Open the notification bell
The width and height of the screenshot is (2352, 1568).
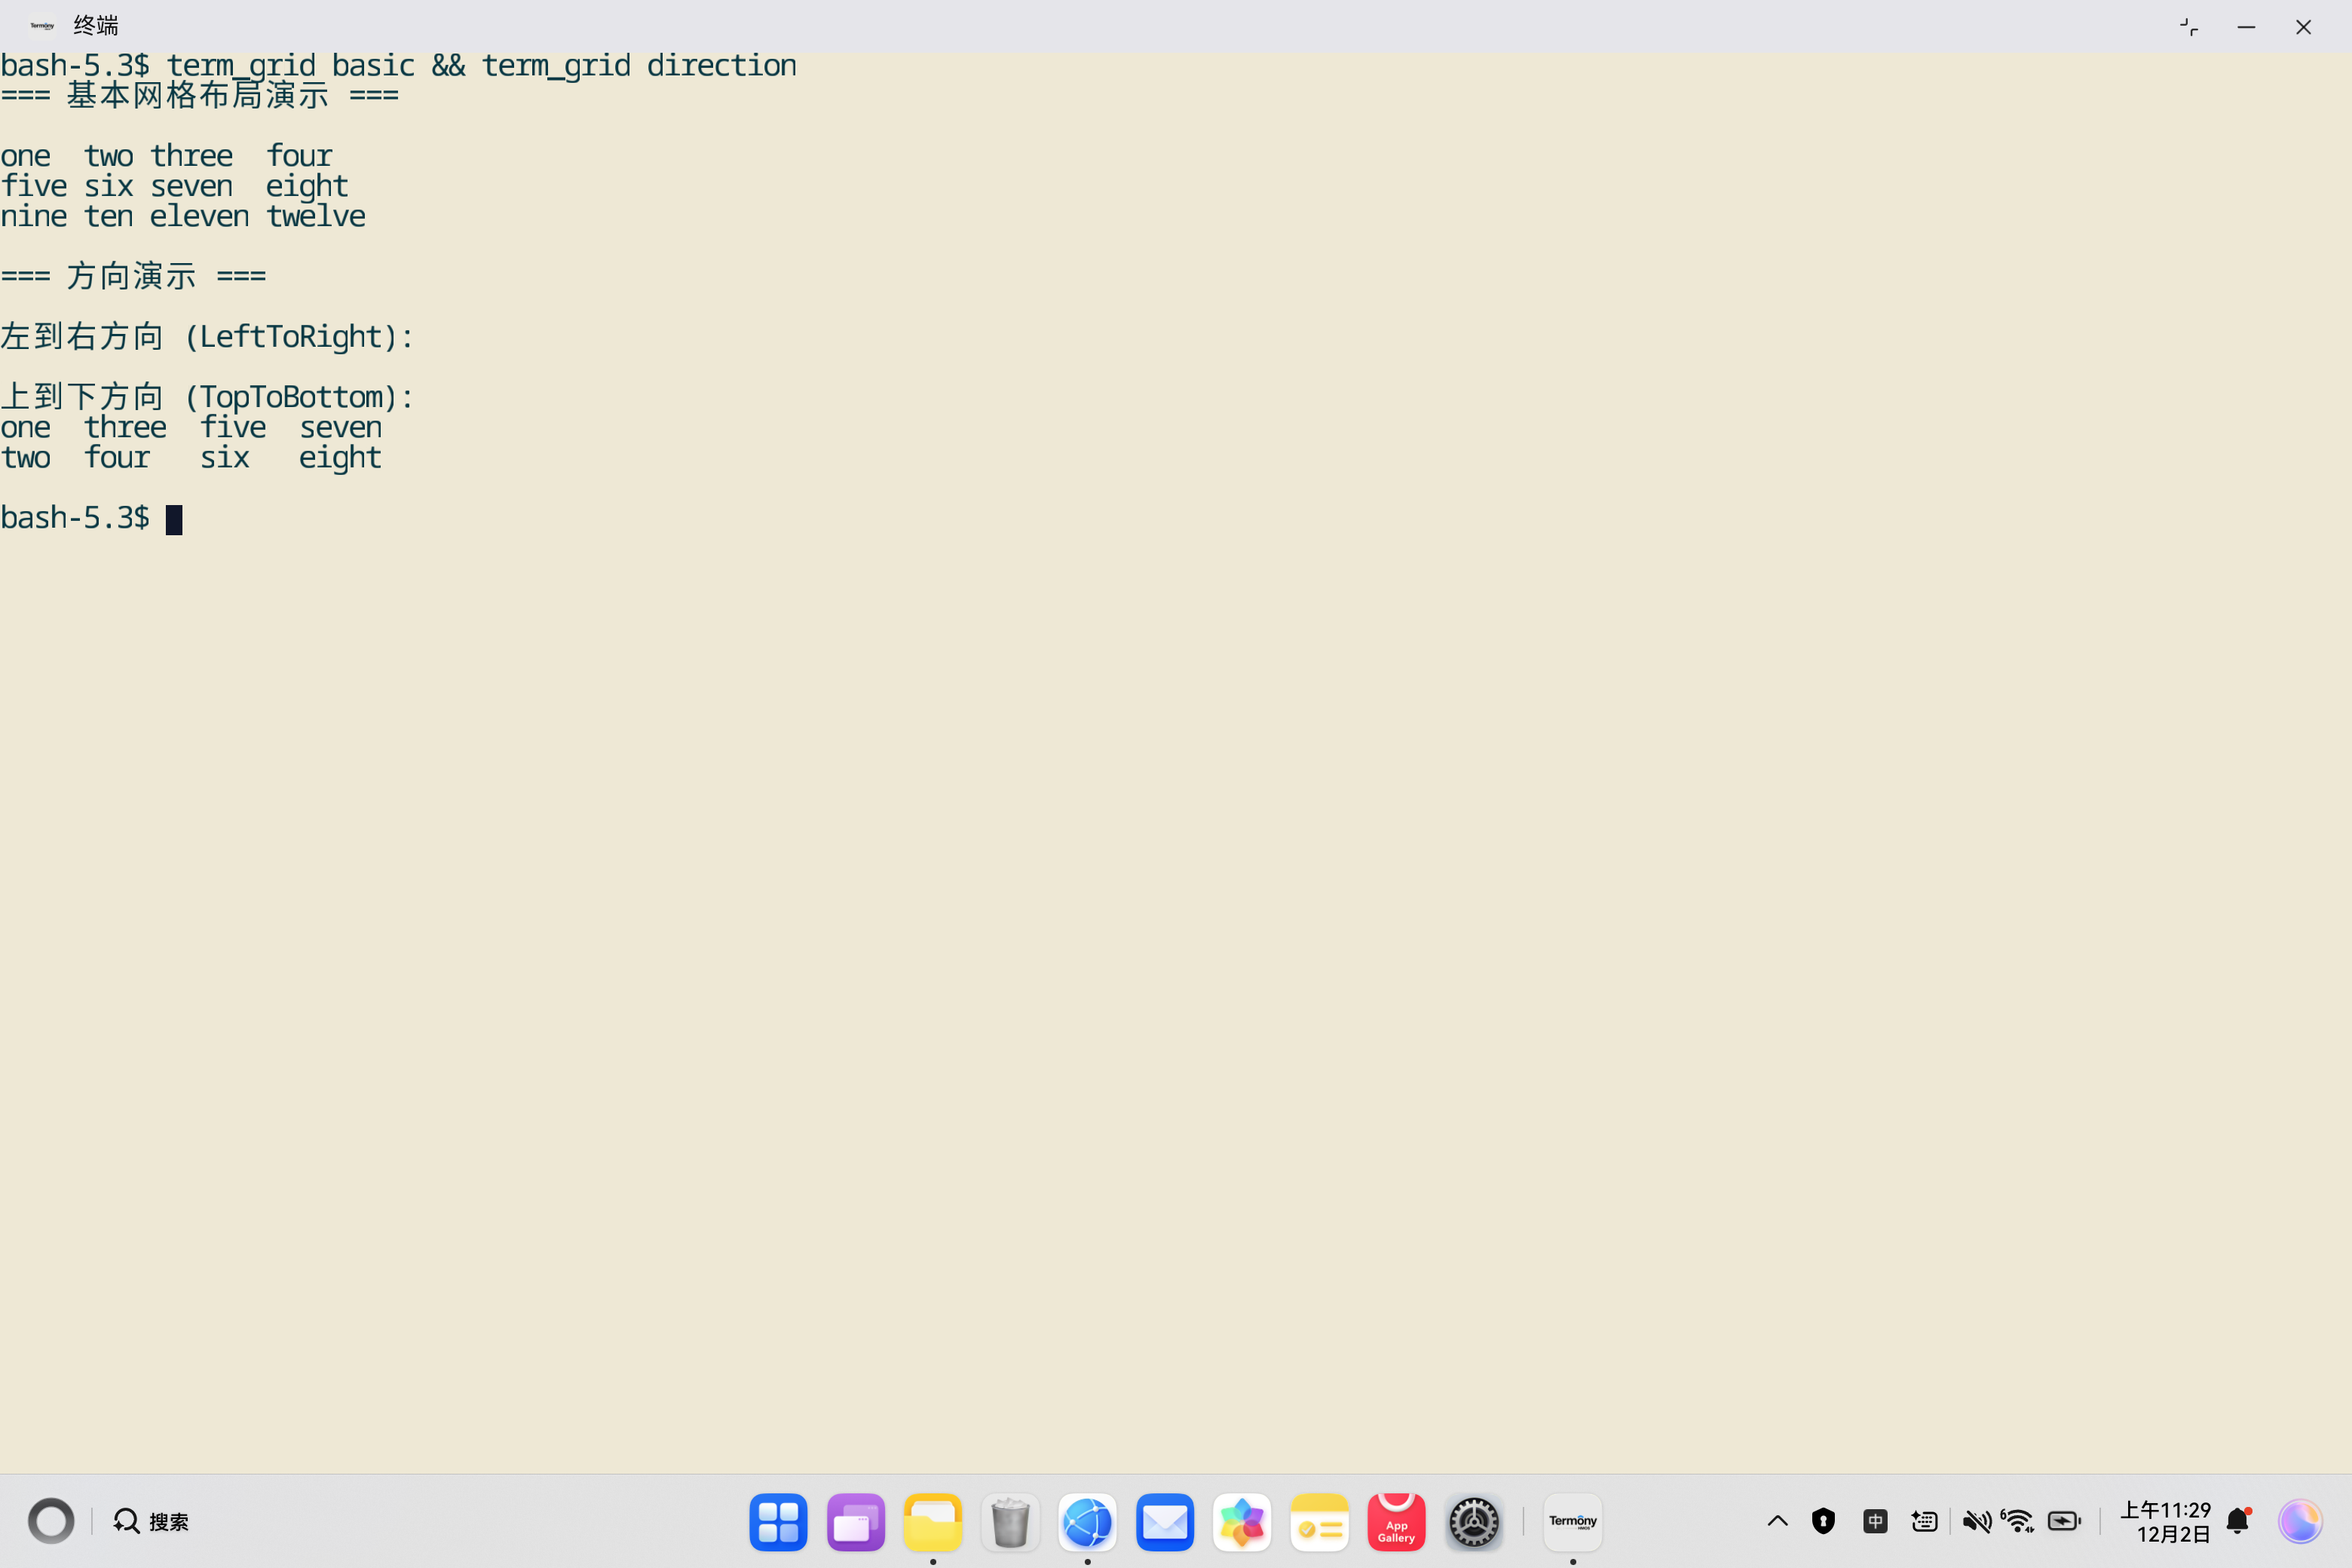coord(2238,1521)
